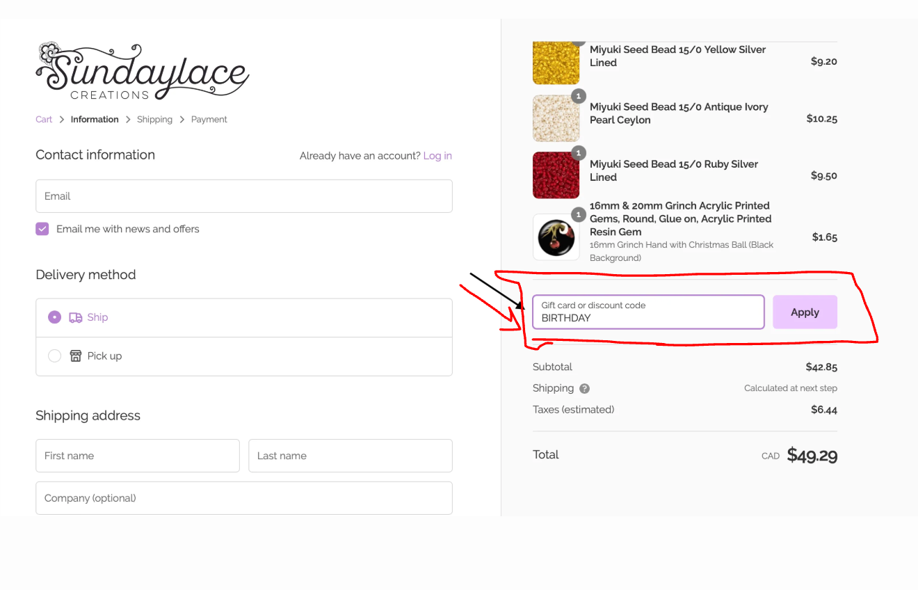Click the quantity badge on Ruby bead
918x590 pixels.
[579, 153]
